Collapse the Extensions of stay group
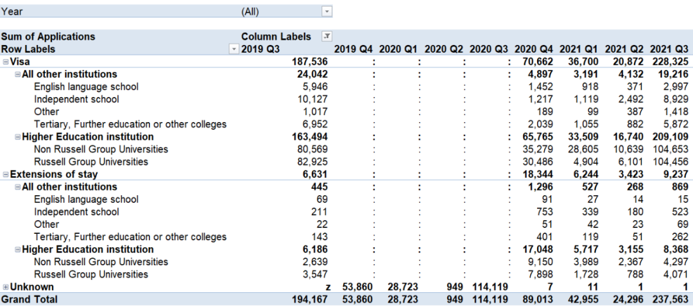Viewport: 693px width, 307px height. click(6, 175)
